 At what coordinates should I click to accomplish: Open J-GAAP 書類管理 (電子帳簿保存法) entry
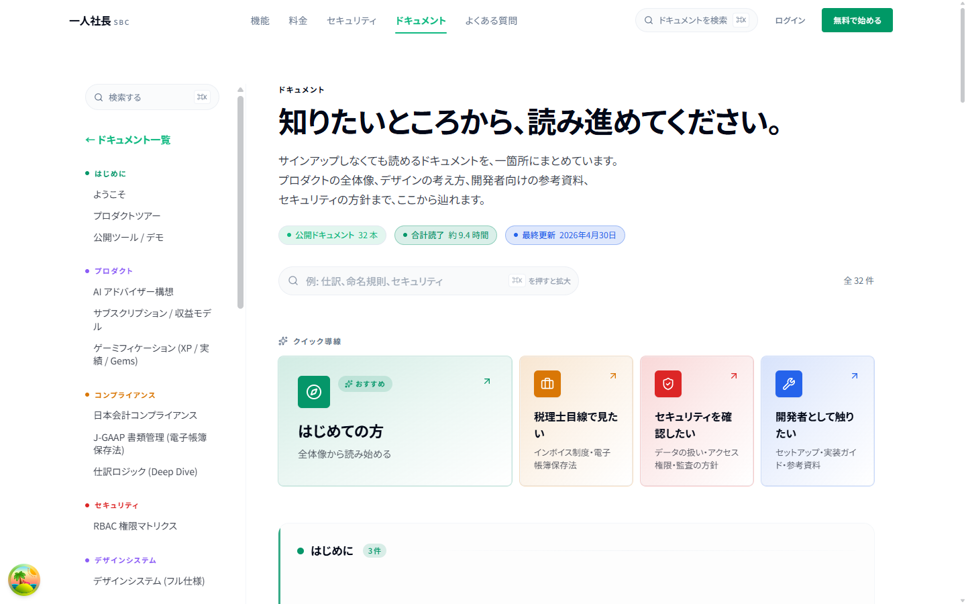150,444
